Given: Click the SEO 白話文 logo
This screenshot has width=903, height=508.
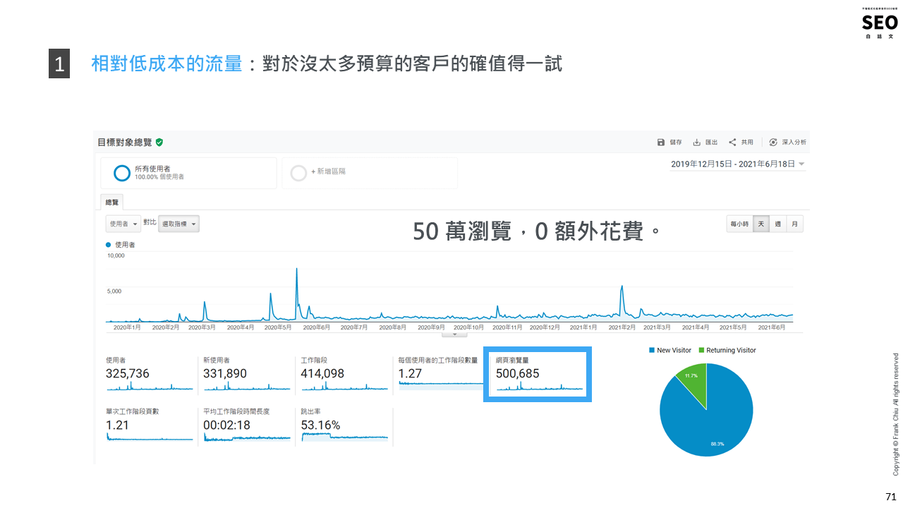Looking at the screenshot, I should pyautogui.click(x=880, y=24).
